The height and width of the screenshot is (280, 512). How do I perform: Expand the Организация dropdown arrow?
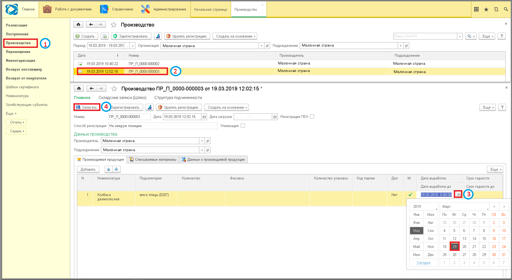point(261,46)
